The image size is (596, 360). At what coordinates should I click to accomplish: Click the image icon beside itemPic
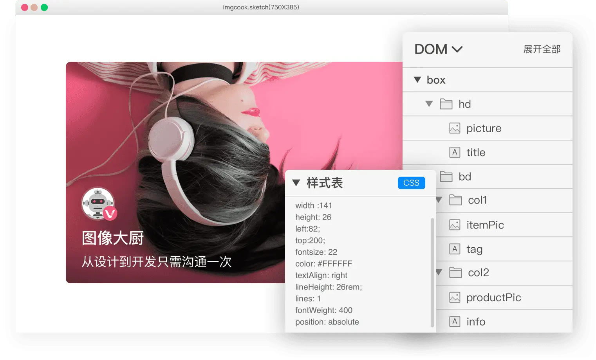(455, 225)
